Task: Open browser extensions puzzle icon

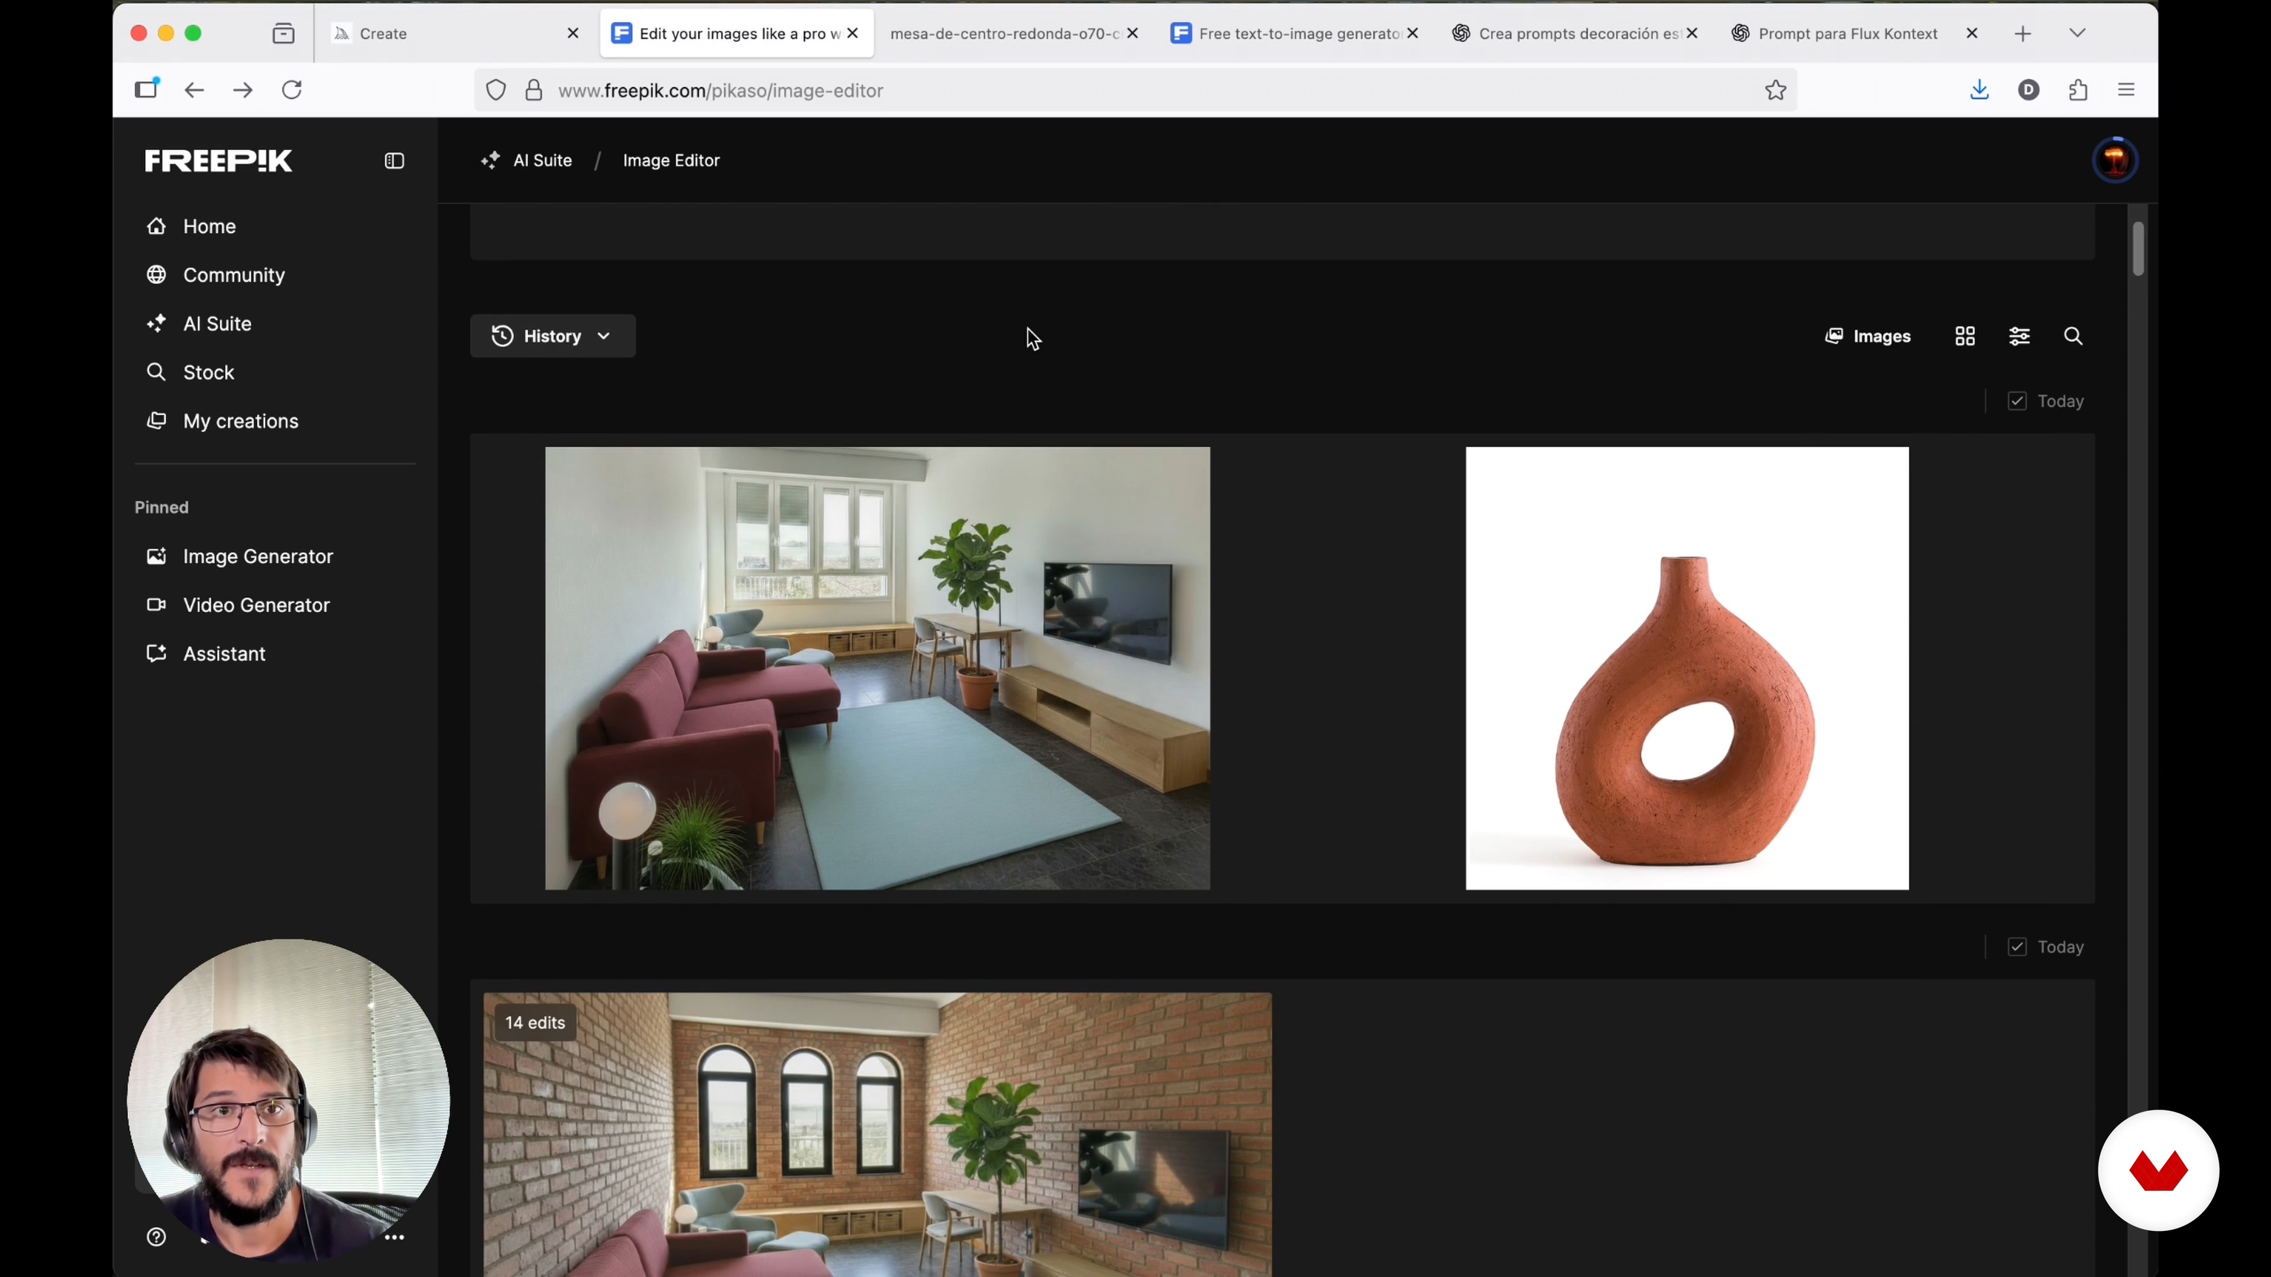Action: tap(2078, 90)
